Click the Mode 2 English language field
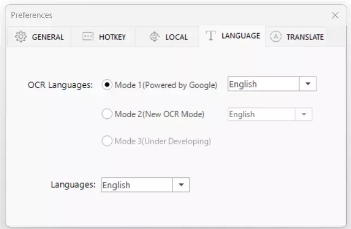The height and width of the screenshot is (229, 351). (261, 114)
